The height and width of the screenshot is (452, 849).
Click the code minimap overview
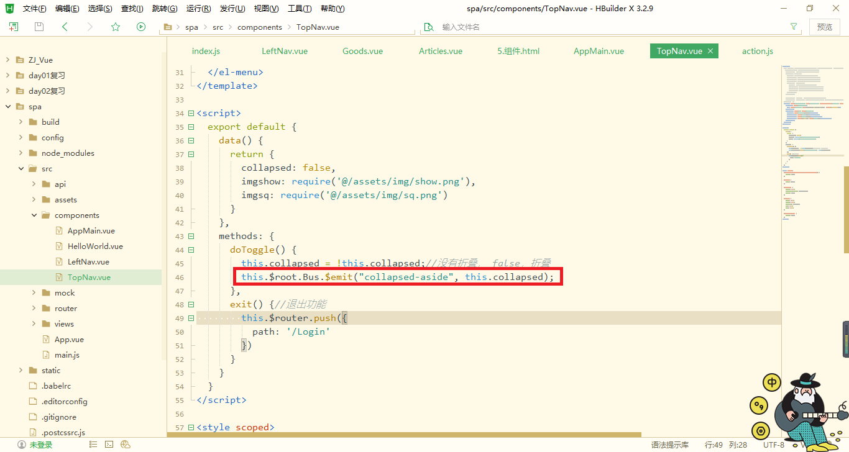(x=812, y=143)
